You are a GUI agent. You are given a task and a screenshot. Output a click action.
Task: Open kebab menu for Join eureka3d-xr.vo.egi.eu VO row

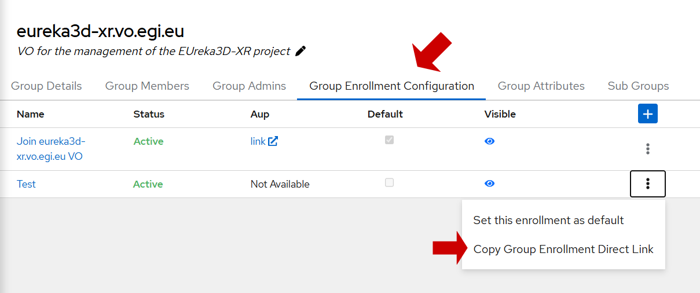[647, 149]
